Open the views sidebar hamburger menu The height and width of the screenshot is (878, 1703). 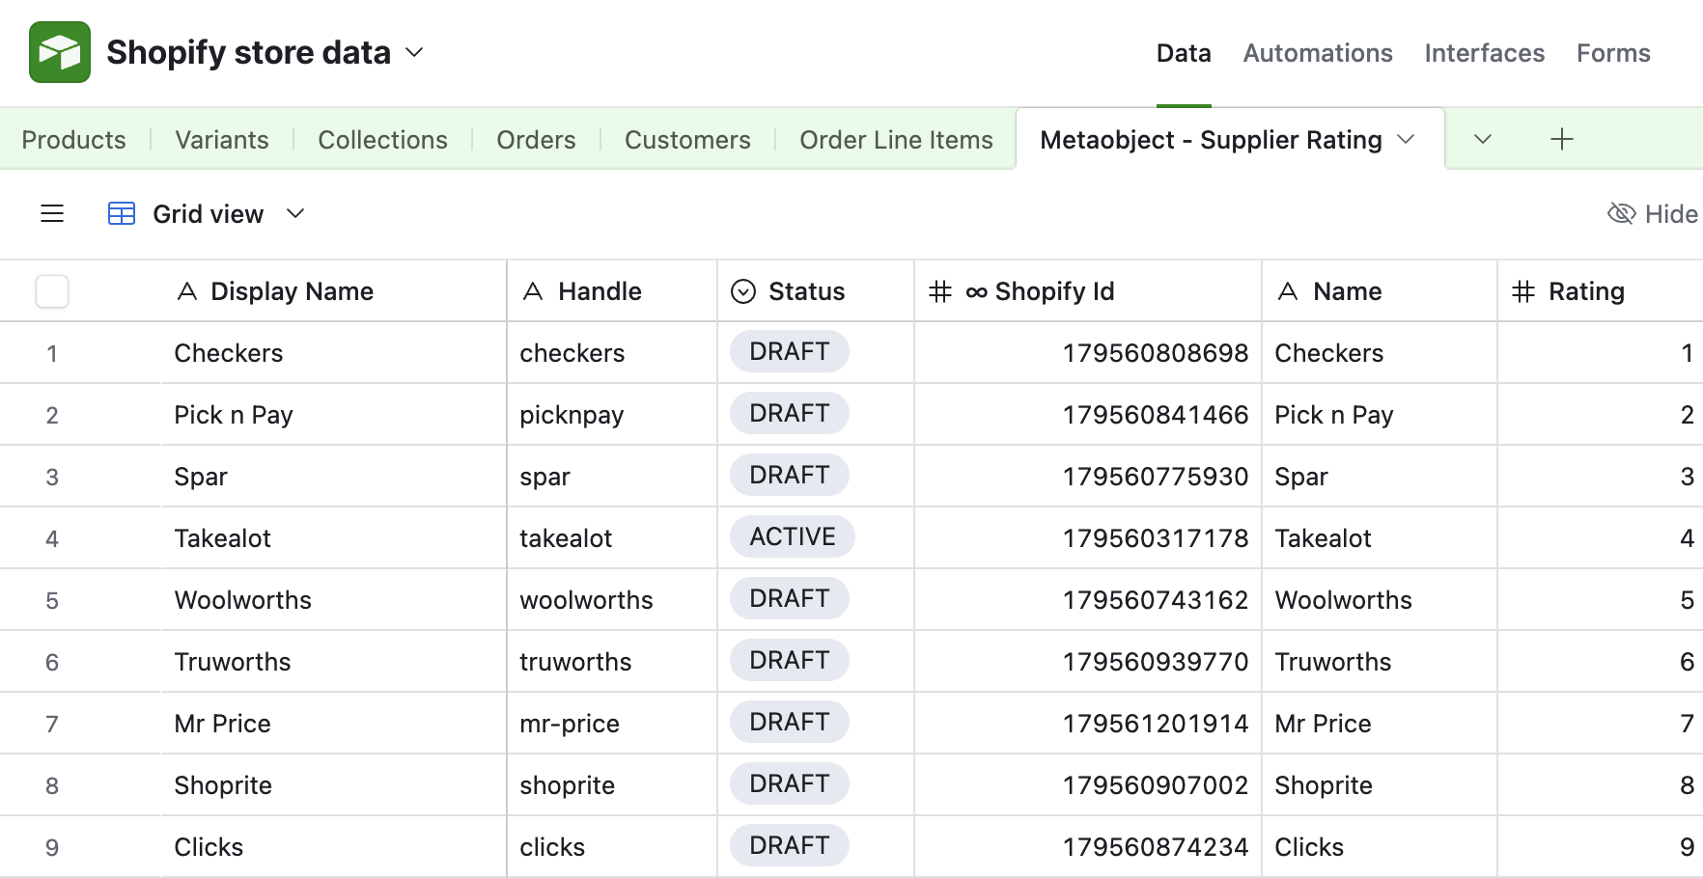(x=51, y=213)
